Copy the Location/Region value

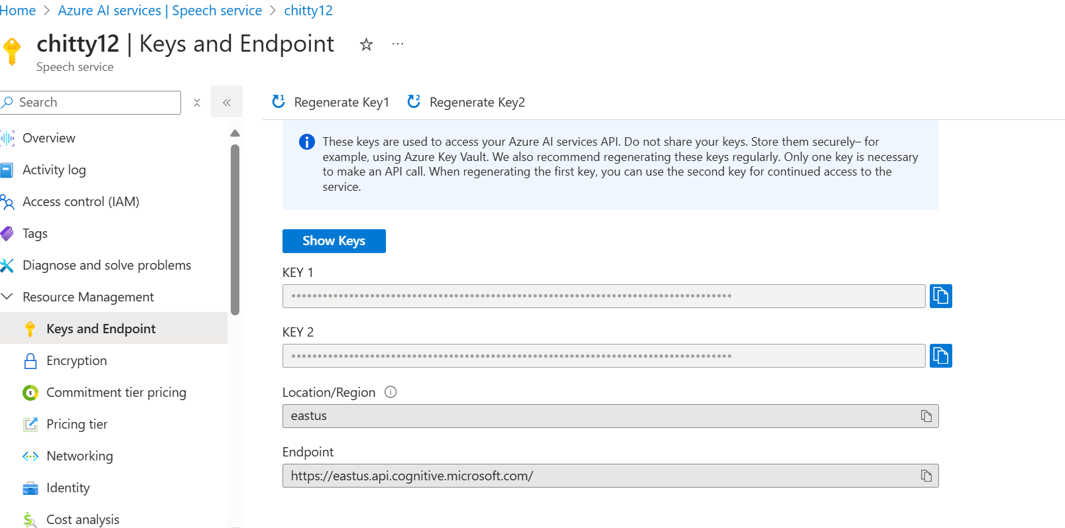(926, 416)
